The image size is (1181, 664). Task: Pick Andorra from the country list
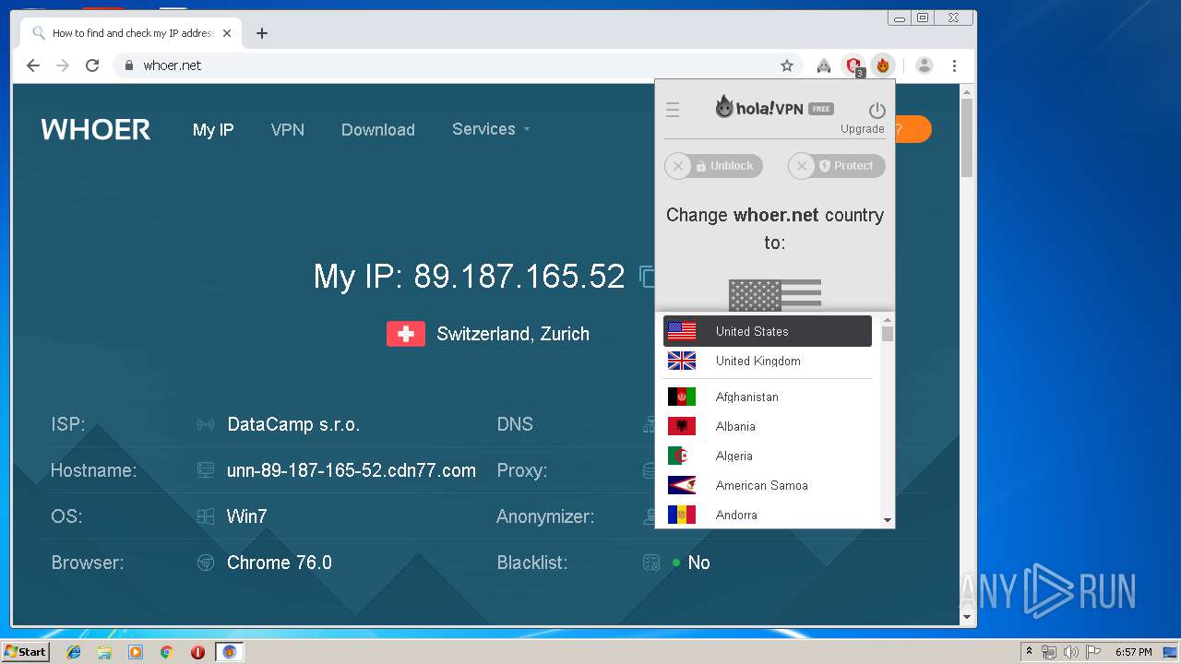point(768,515)
